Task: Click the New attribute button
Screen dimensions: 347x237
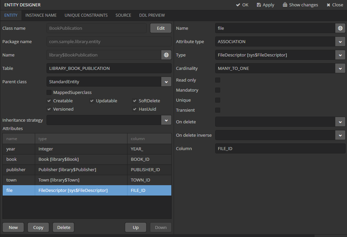Action: 13,227
